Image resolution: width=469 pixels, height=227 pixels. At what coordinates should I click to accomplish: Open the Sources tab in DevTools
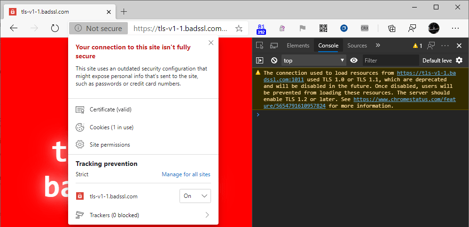click(357, 46)
